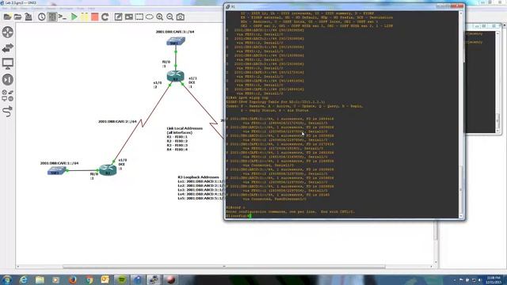Browse security devices in sidebar
The width and height of the screenshot is (507, 285).
(x=8, y=79)
